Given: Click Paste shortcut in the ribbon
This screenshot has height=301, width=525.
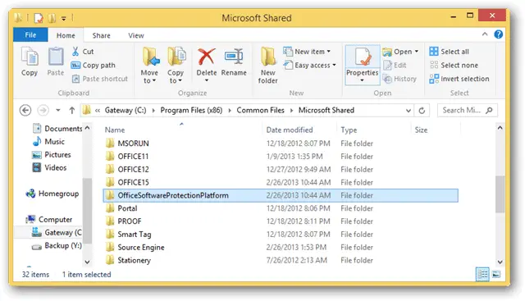Looking at the screenshot, I should pyautogui.click(x=100, y=79).
